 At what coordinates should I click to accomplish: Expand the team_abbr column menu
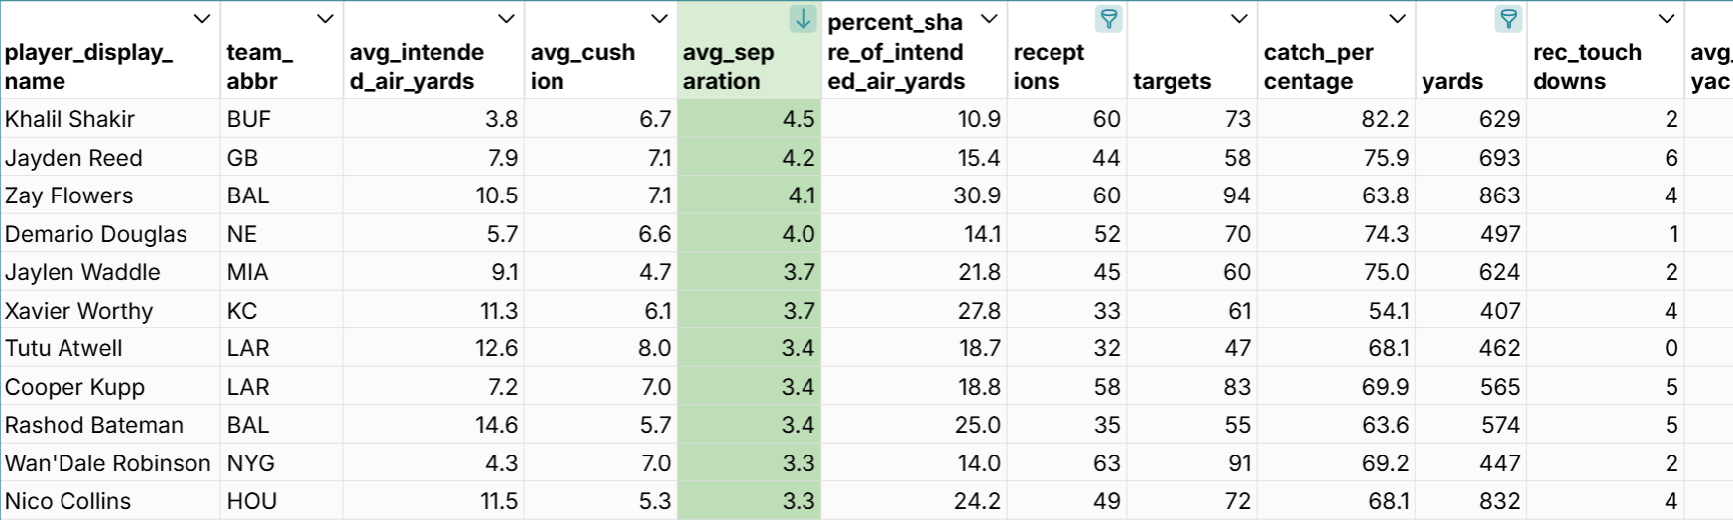(325, 19)
